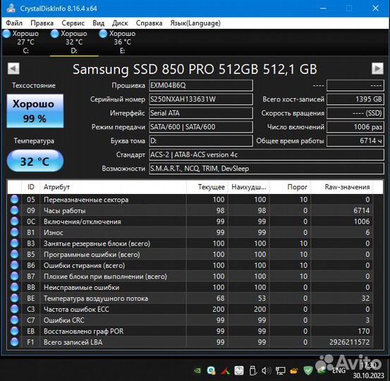Click the Буква тома field D:
The height and width of the screenshot is (381, 390).
201,141
